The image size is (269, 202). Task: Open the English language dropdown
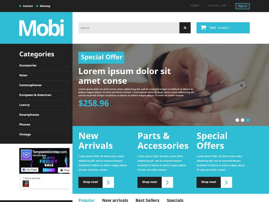pyautogui.click(x=197, y=5)
